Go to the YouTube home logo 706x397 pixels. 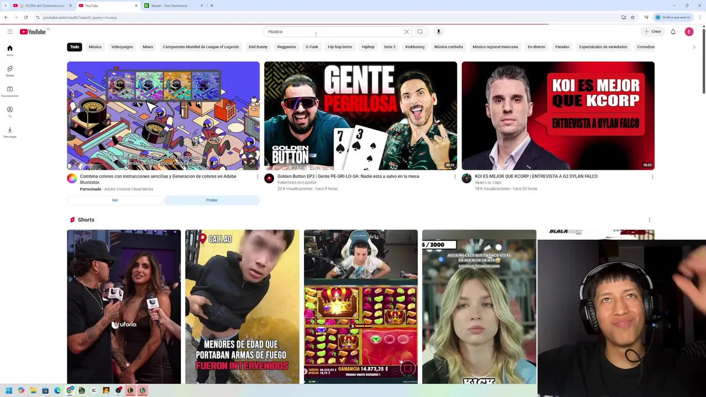click(33, 31)
